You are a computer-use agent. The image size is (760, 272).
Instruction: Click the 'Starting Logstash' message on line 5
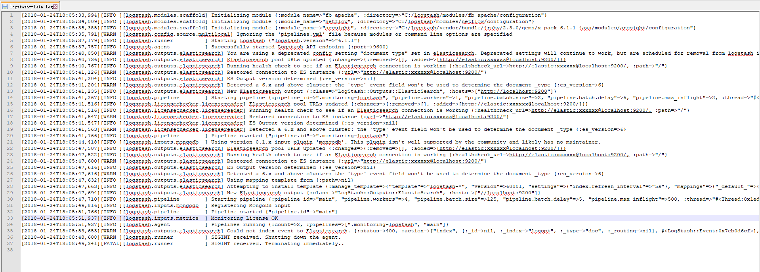tap(238, 40)
